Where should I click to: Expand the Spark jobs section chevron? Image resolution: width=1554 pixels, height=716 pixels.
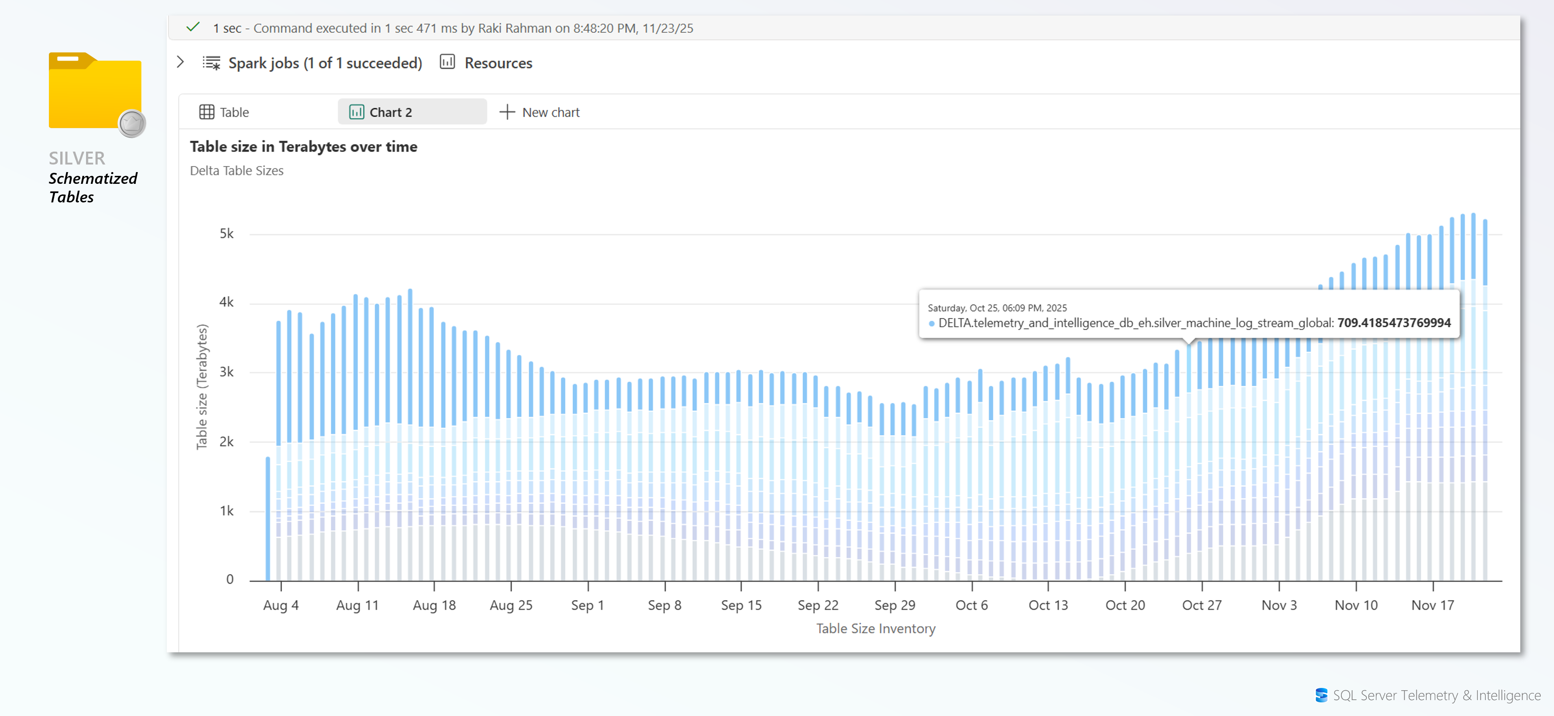click(x=180, y=61)
